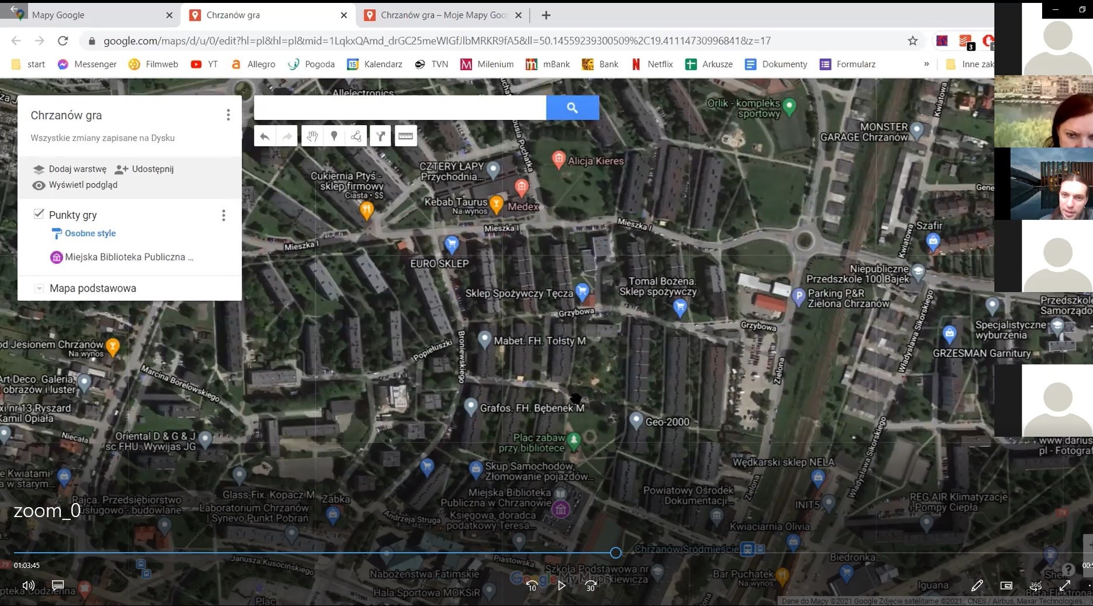The height and width of the screenshot is (606, 1093).
Task: Click Dodaj warstwę to add a layer
Action: tap(70, 169)
